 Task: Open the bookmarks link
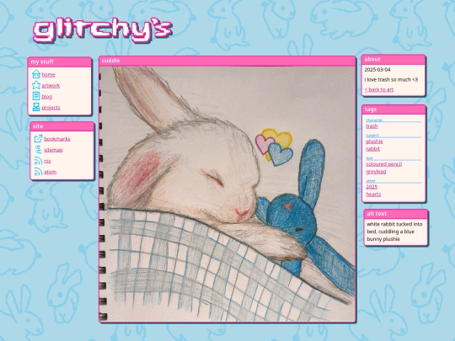point(57,139)
